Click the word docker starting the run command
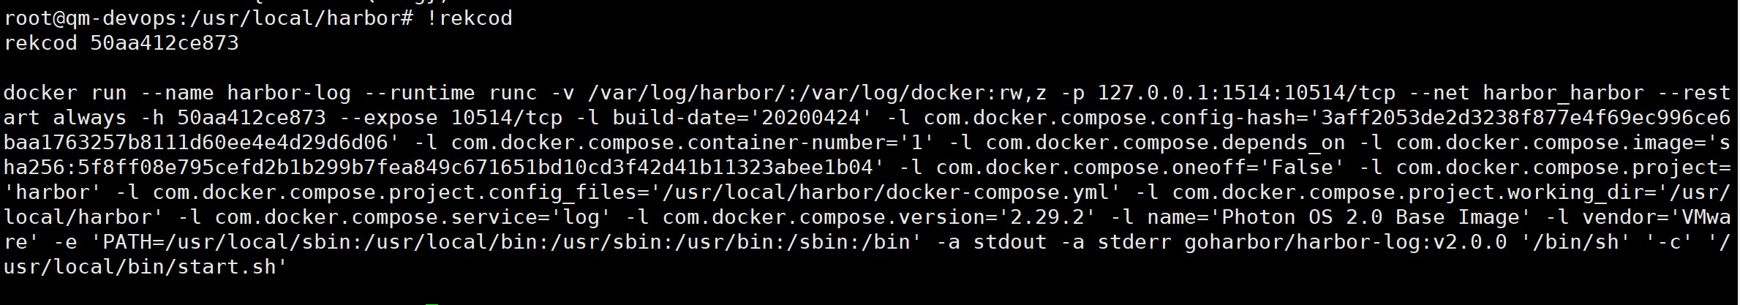 (x=40, y=94)
